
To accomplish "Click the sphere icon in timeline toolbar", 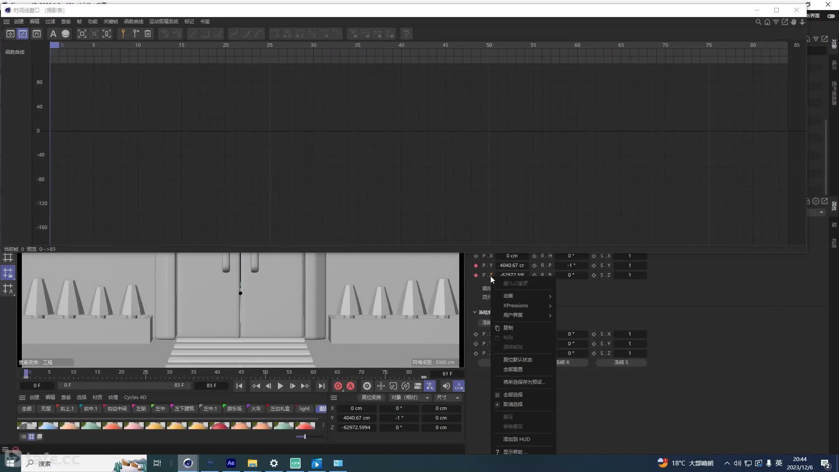I will click(66, 34).
